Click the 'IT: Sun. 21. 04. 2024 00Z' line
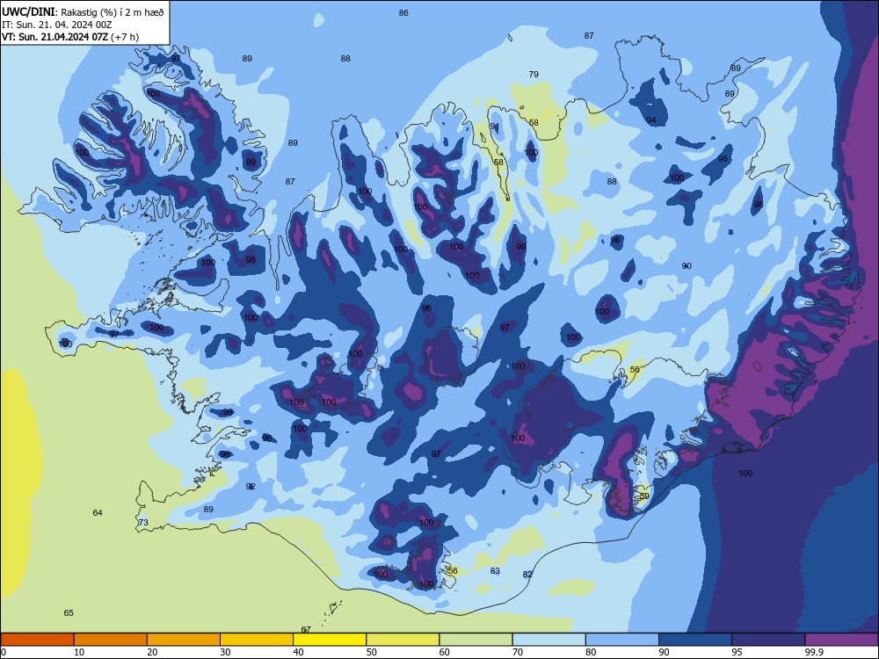Screen dimensions: 879x659 click(x=56, y=25)
